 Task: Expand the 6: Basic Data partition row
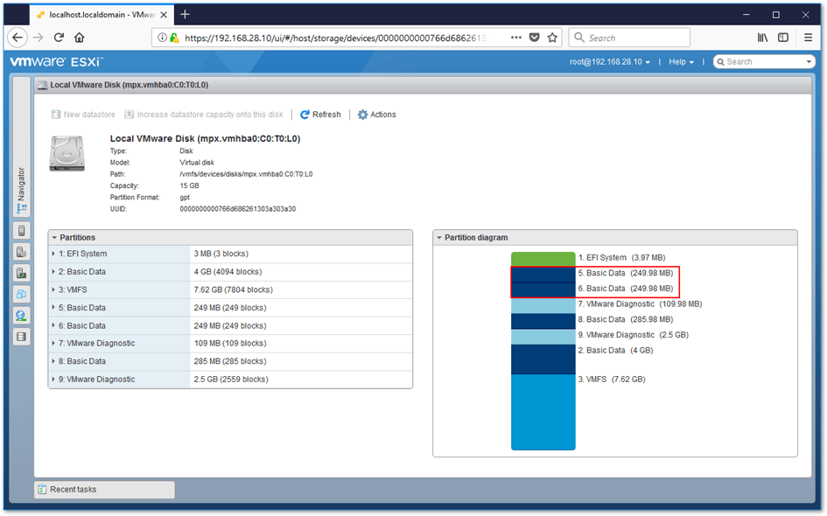coord(53,325)
